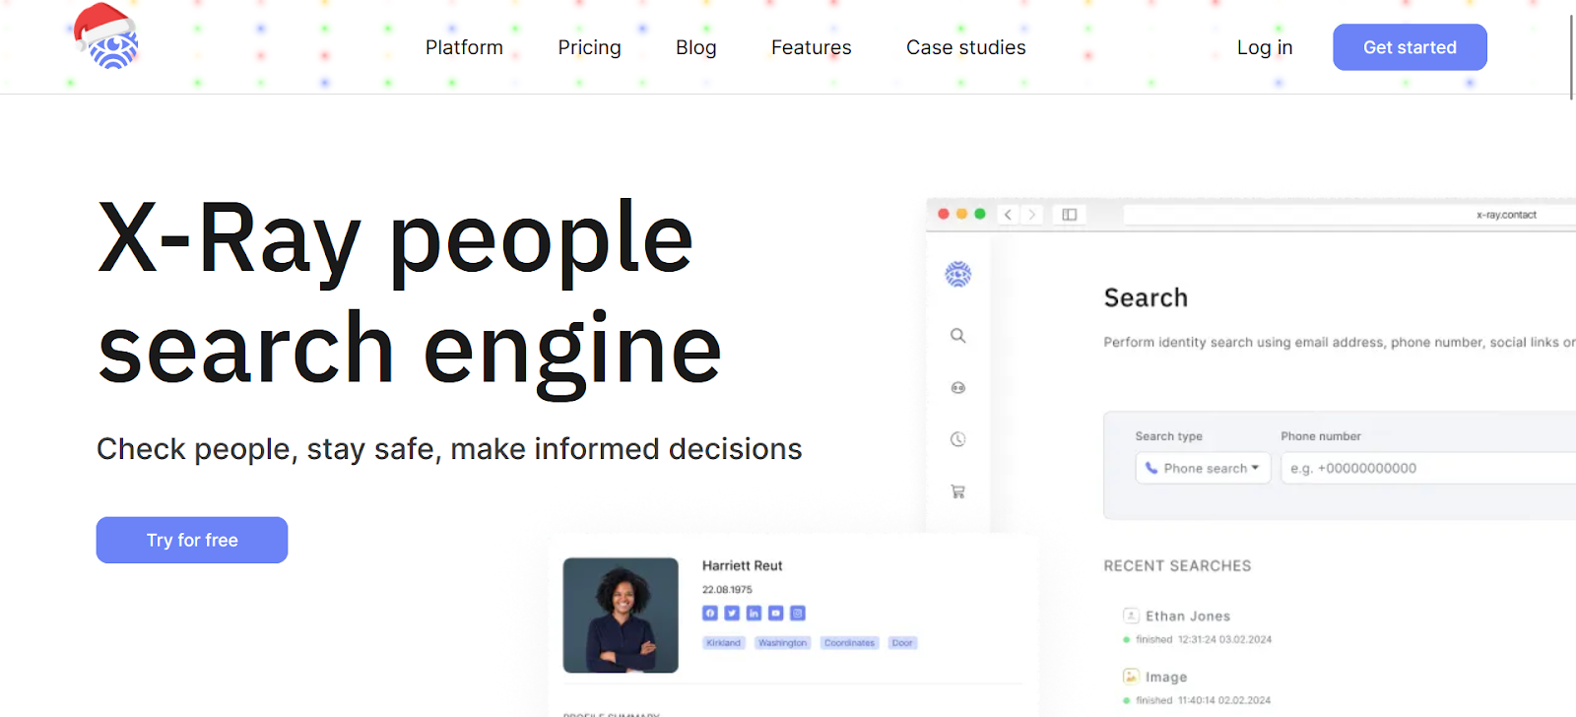Open Harriett Reut's Twitter icon
1576x717 pixels.
[x=732, y=614]
